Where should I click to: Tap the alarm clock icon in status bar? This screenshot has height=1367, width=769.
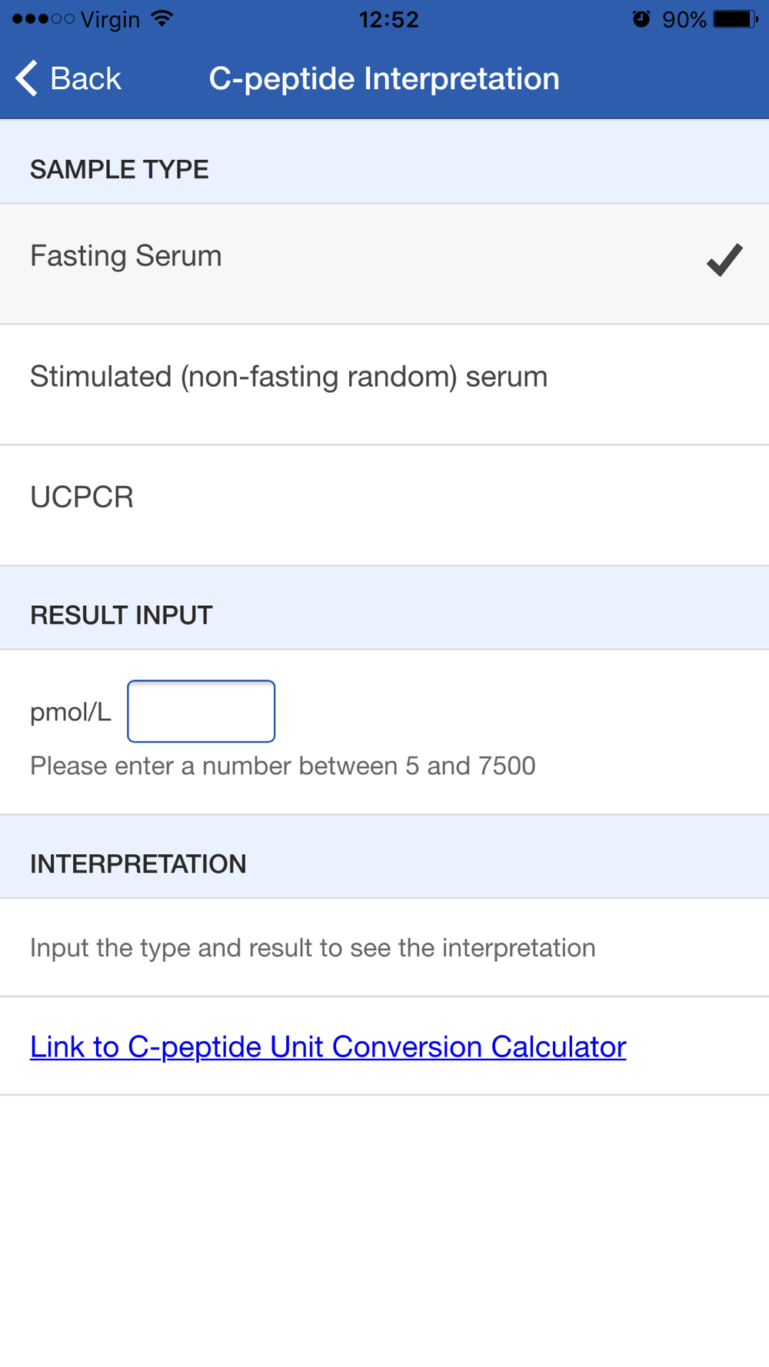[x=641, y=19]
